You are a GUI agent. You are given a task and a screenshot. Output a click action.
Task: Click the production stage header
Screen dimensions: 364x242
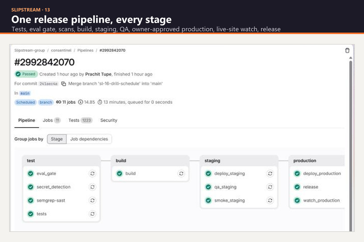pos(317,160)
